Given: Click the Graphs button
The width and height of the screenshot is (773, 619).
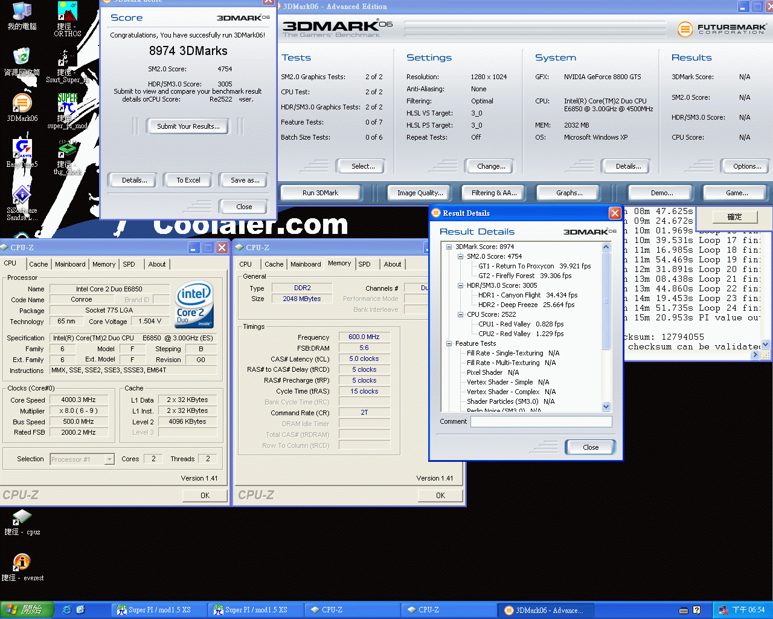Looking at the screenshot, I should click(x=569, y=193).
